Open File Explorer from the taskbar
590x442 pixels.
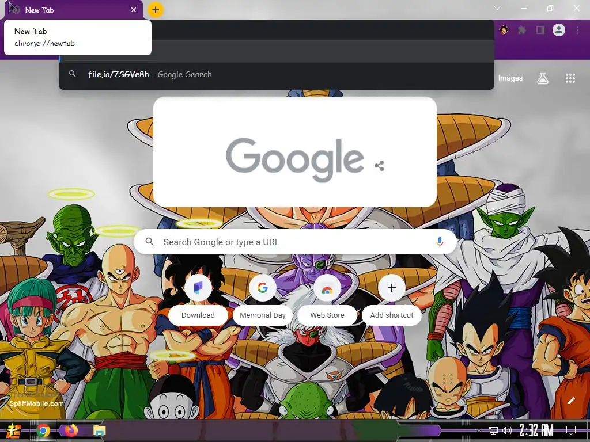100,430
